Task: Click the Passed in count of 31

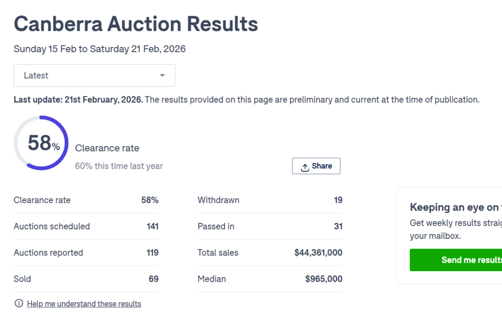Action: pyautogui.click(x=338, y=226)
